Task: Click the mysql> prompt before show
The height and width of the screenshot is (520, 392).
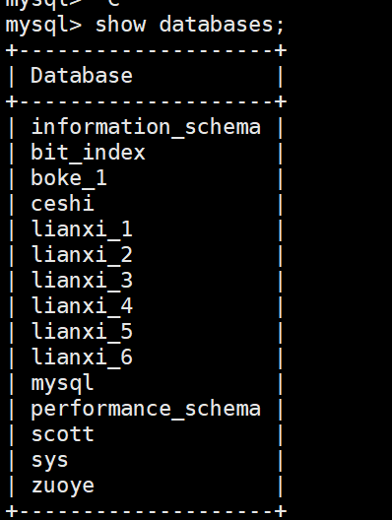Action: 43,26
